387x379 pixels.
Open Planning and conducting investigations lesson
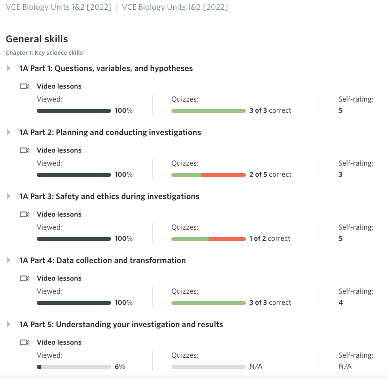point(110,133)
